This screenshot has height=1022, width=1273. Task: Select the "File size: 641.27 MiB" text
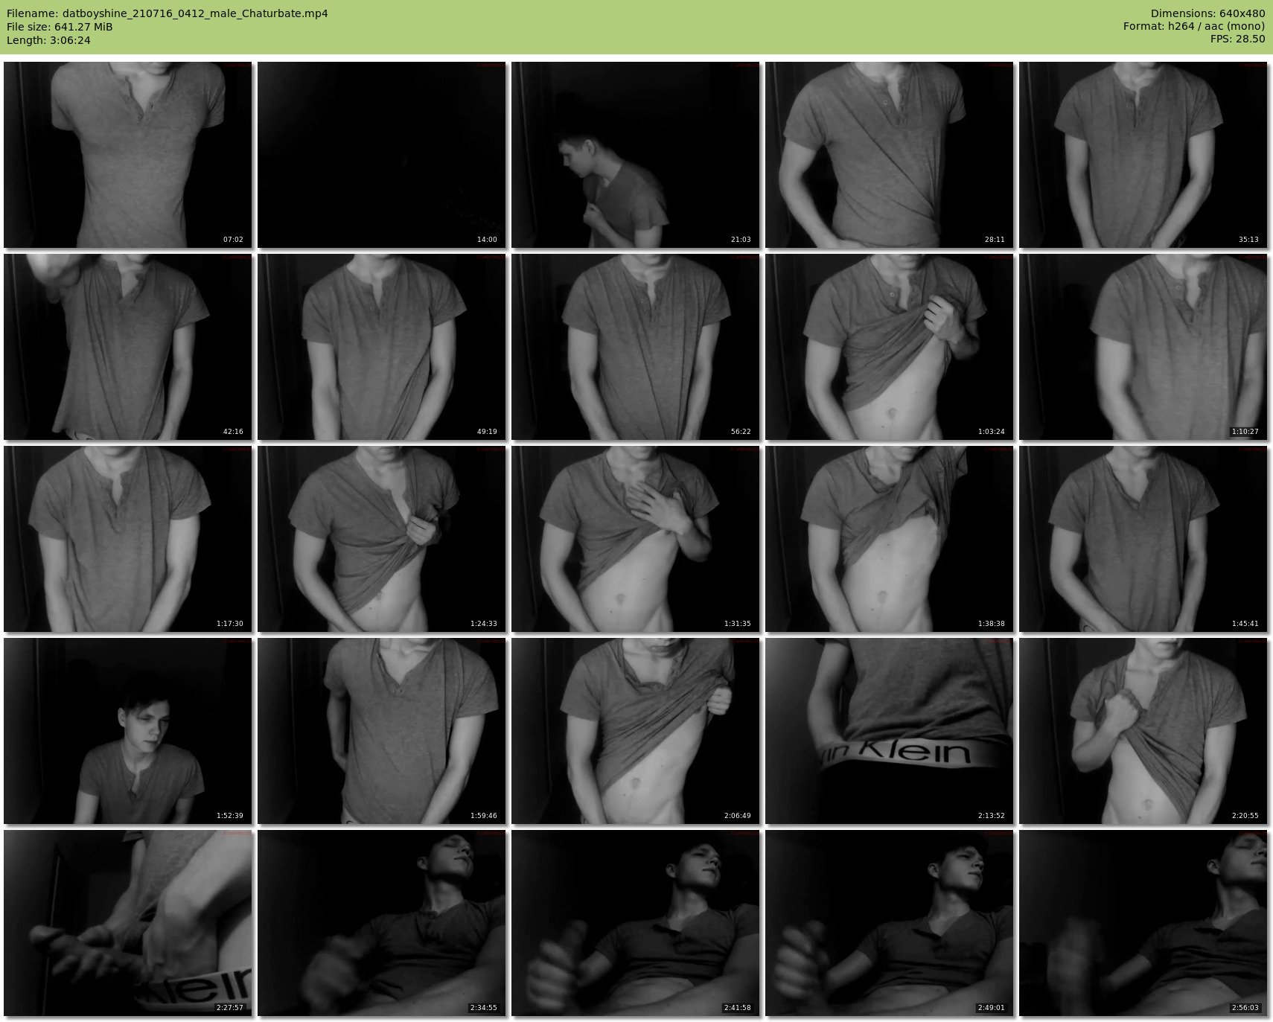(x=60, y=27)
